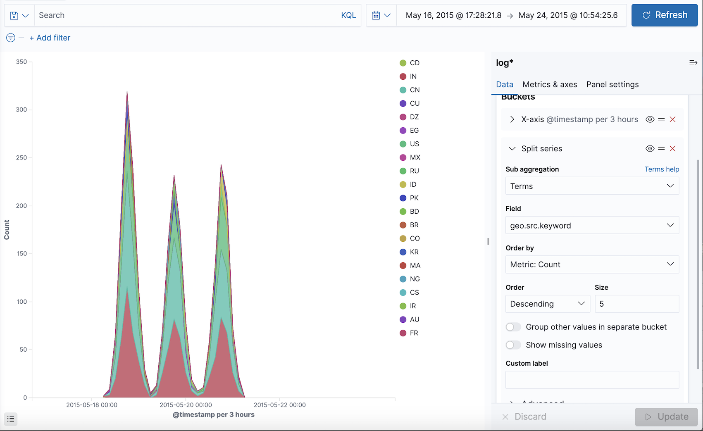
Task: Click the panel resize handle
Action: point(488,241)
